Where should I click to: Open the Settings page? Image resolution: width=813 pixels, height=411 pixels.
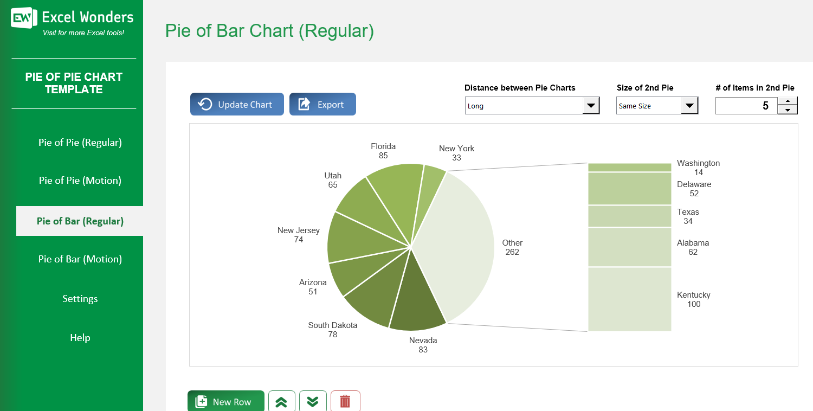(x=80, y=298)
